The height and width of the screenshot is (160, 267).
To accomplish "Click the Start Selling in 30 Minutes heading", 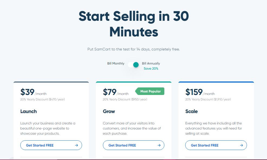I will click(x=133, y=24).
